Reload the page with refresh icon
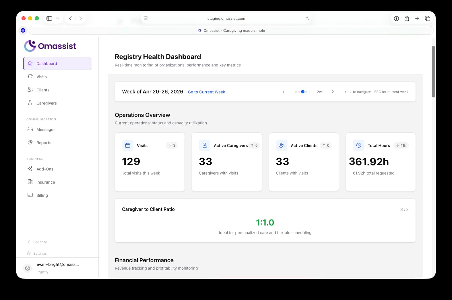The height and width of the screenshot is (300, 452). point(307,18)
